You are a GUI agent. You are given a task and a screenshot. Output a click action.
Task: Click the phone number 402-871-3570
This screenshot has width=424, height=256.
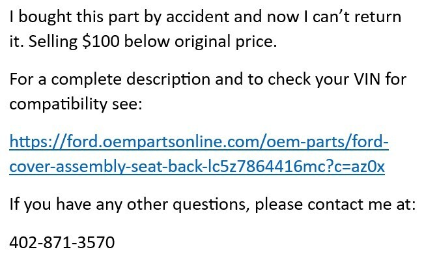[x=62, y=242]
